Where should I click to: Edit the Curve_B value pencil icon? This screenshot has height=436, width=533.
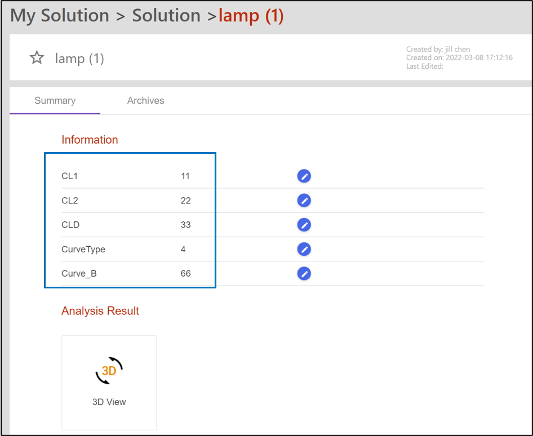tap(304, 274)
